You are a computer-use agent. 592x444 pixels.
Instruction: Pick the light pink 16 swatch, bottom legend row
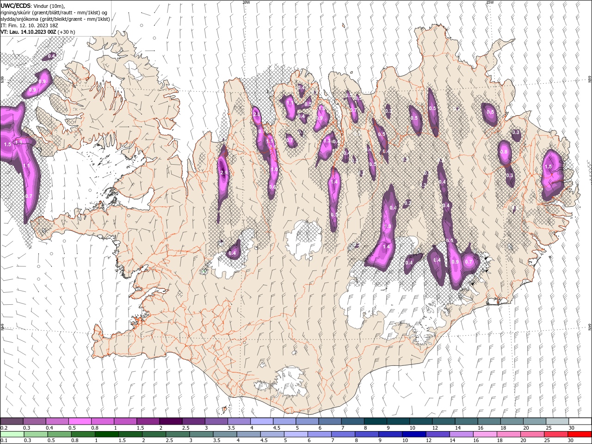484,434
